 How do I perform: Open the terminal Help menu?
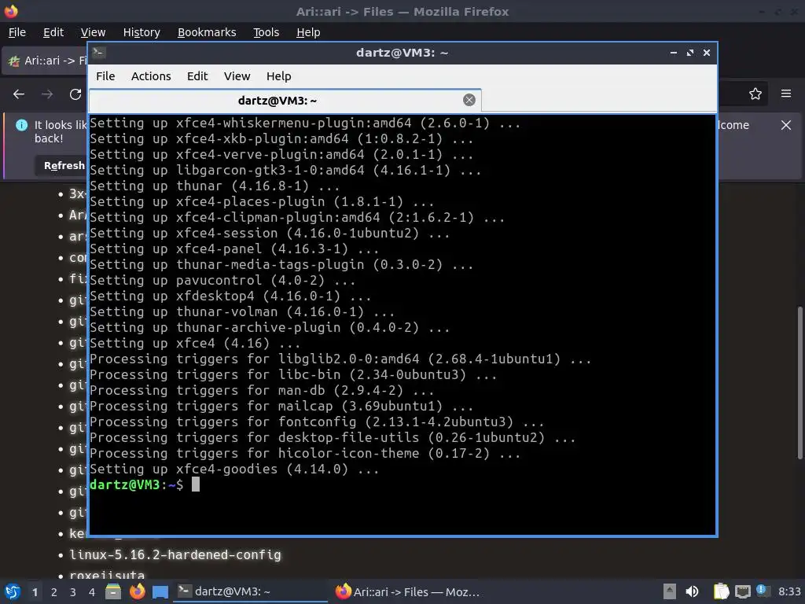(279, 76)
